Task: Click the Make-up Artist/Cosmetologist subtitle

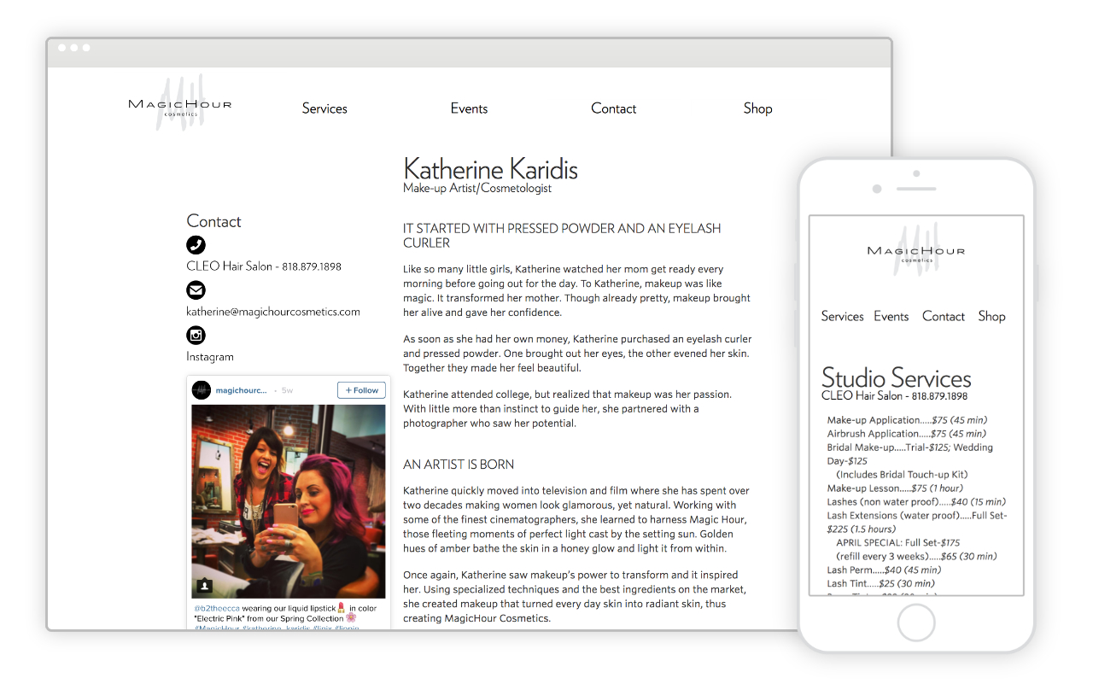Action: [x=477, y=188]
